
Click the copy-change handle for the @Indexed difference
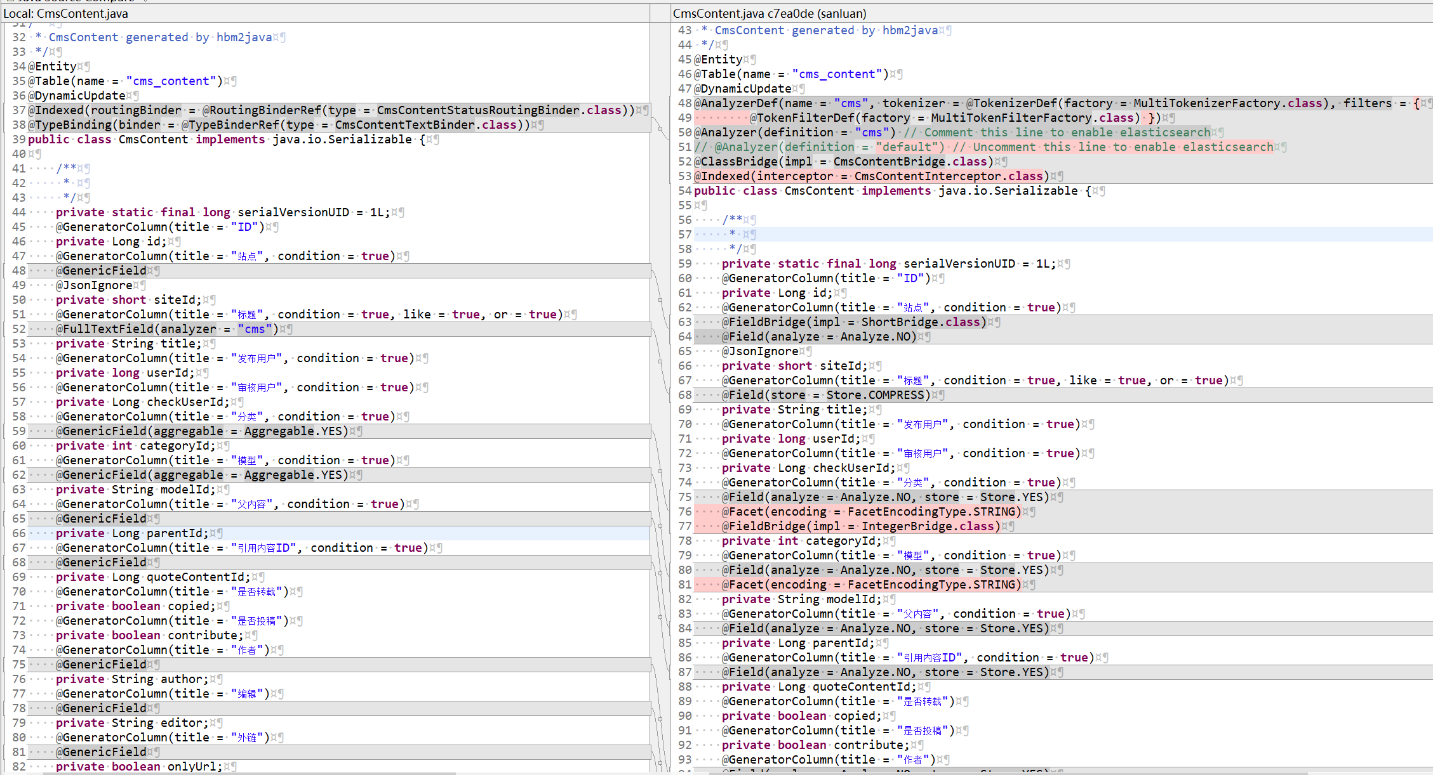660,128
